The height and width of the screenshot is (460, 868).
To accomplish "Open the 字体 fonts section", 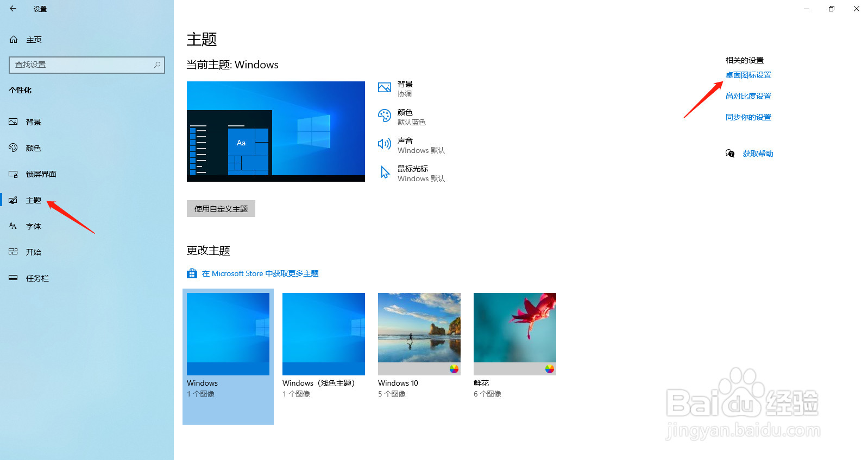I will (x=34, y=226).
